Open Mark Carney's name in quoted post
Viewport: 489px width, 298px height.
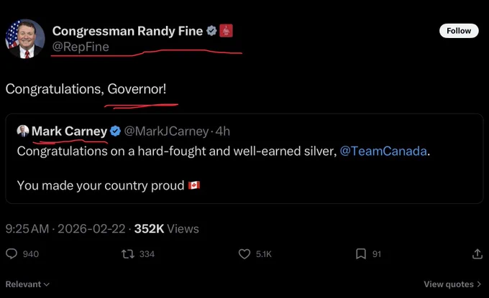(x=69, y=131)
